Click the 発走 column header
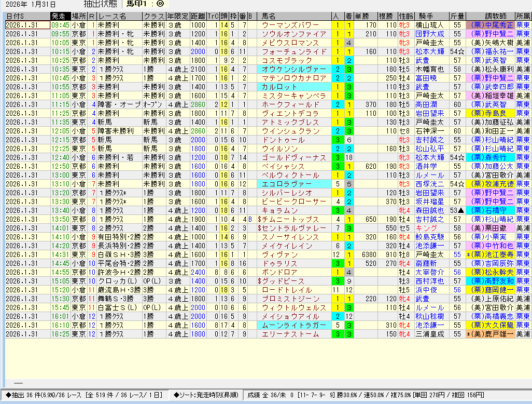Viewport: 532px width, 404px height. tap(60, 16)
